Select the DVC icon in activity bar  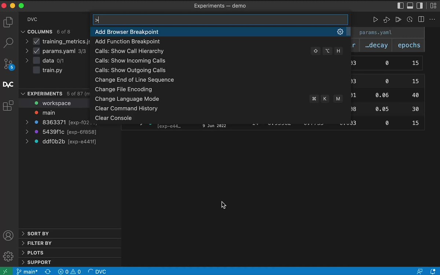tap(8, 84)
